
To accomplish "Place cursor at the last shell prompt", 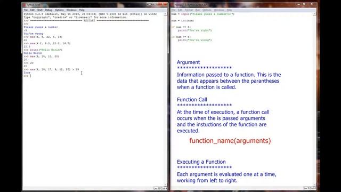I will click(30, 76).
